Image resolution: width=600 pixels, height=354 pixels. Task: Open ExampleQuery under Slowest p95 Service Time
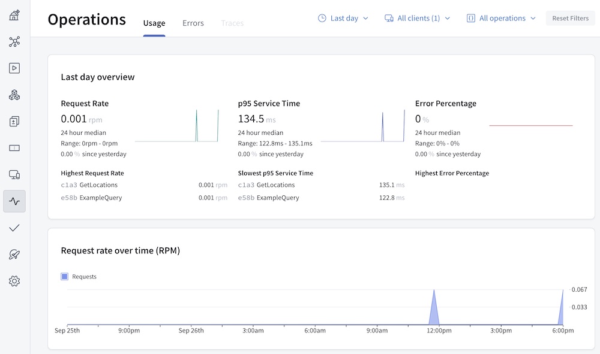pyautogui.click(x=277, y=198)
